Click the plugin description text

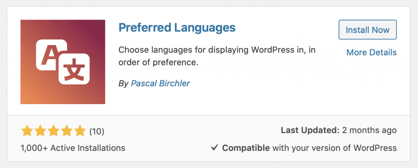(217, 57)
